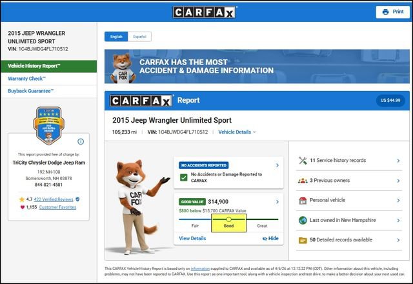The width and height of the screenshot is (413, 284).
Task: Click View Details under price value
Action: coord(192,238)
